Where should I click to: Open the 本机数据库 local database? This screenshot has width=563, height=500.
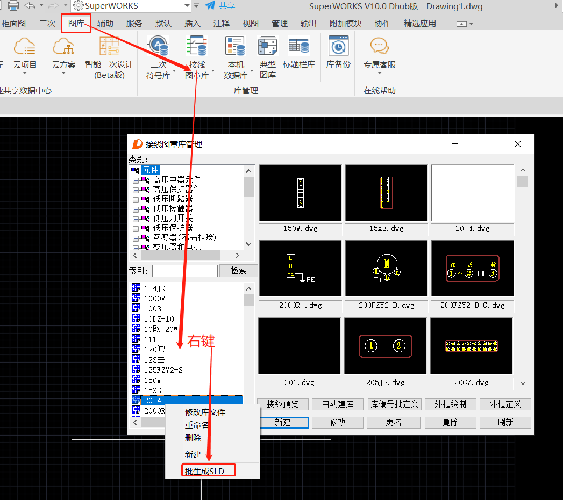pos(236,57)
